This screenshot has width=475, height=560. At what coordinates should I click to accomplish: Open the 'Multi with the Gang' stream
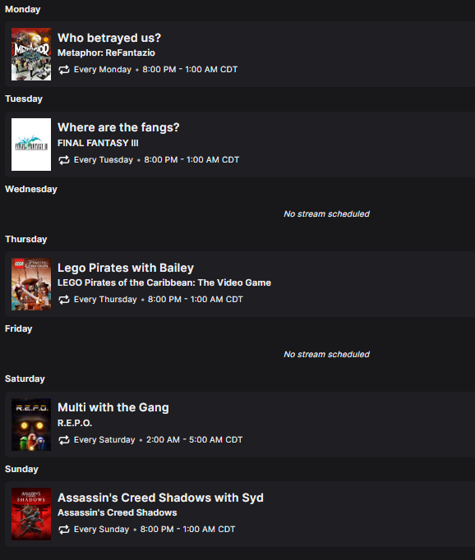(113, 407)
